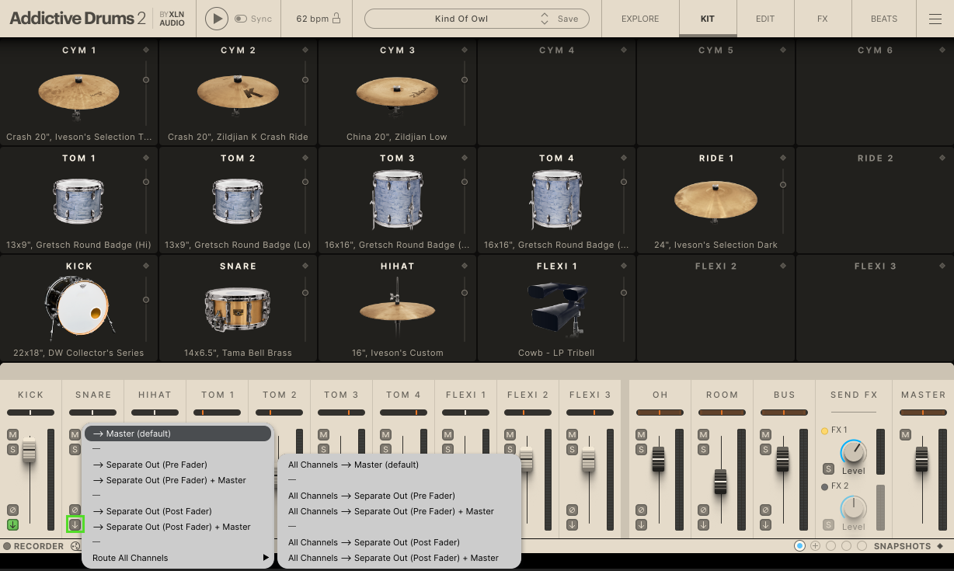
Task: Open FLEXI 3 channel output routing arrow
Action: [573, 524]
